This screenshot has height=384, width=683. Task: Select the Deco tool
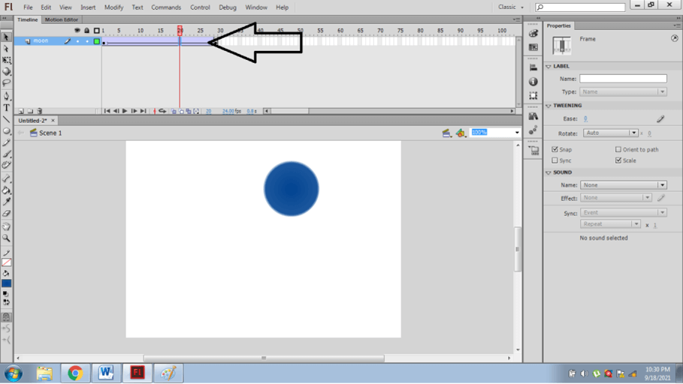coord(6,165)
